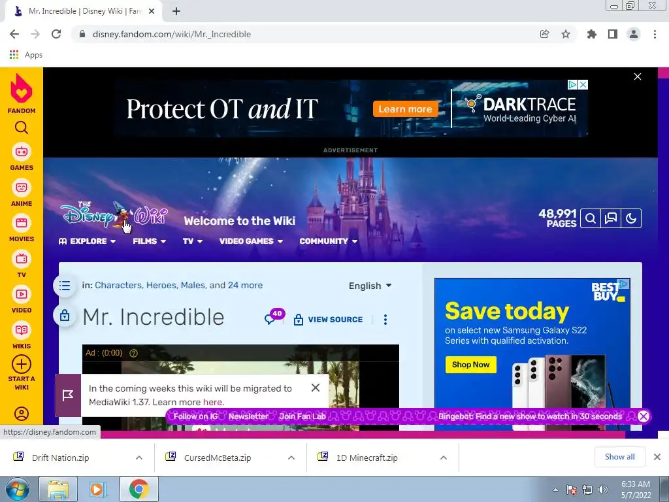
Task: Open more actions three-dot menu for article
Action: [385, 320]
